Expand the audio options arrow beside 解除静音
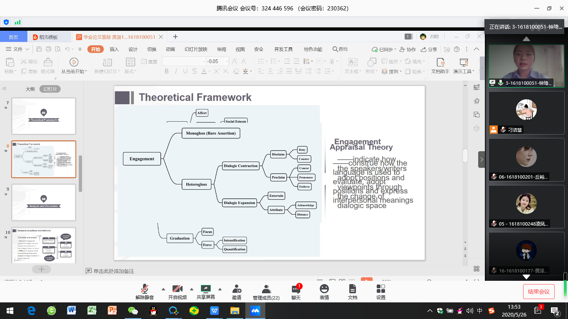568x319 pixels. pos(163,289)
